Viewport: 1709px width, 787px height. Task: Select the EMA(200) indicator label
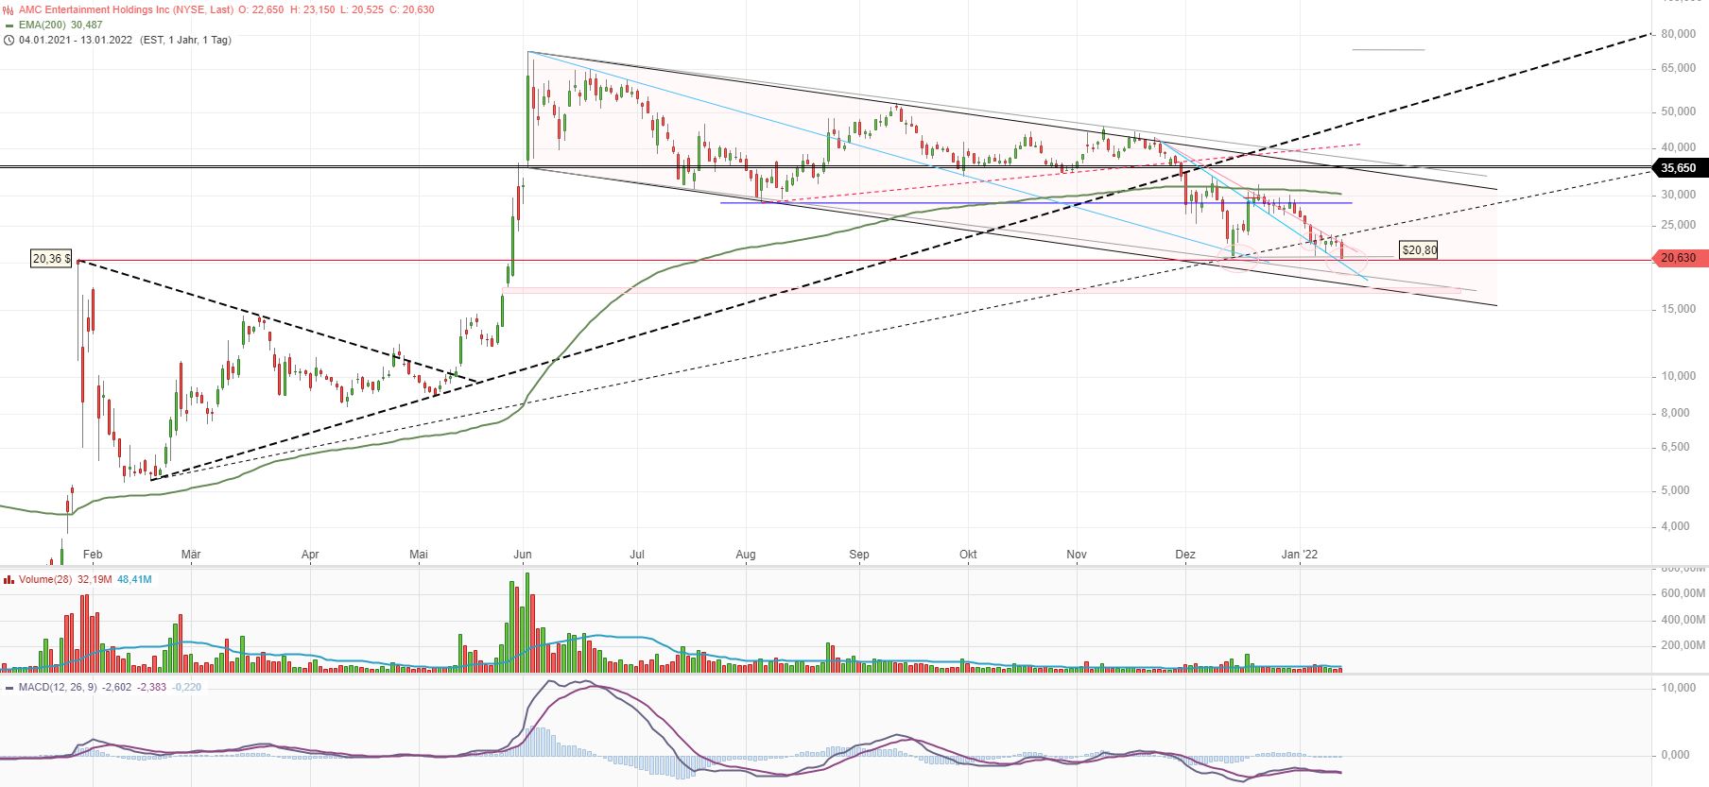click(x=43, y=25)
